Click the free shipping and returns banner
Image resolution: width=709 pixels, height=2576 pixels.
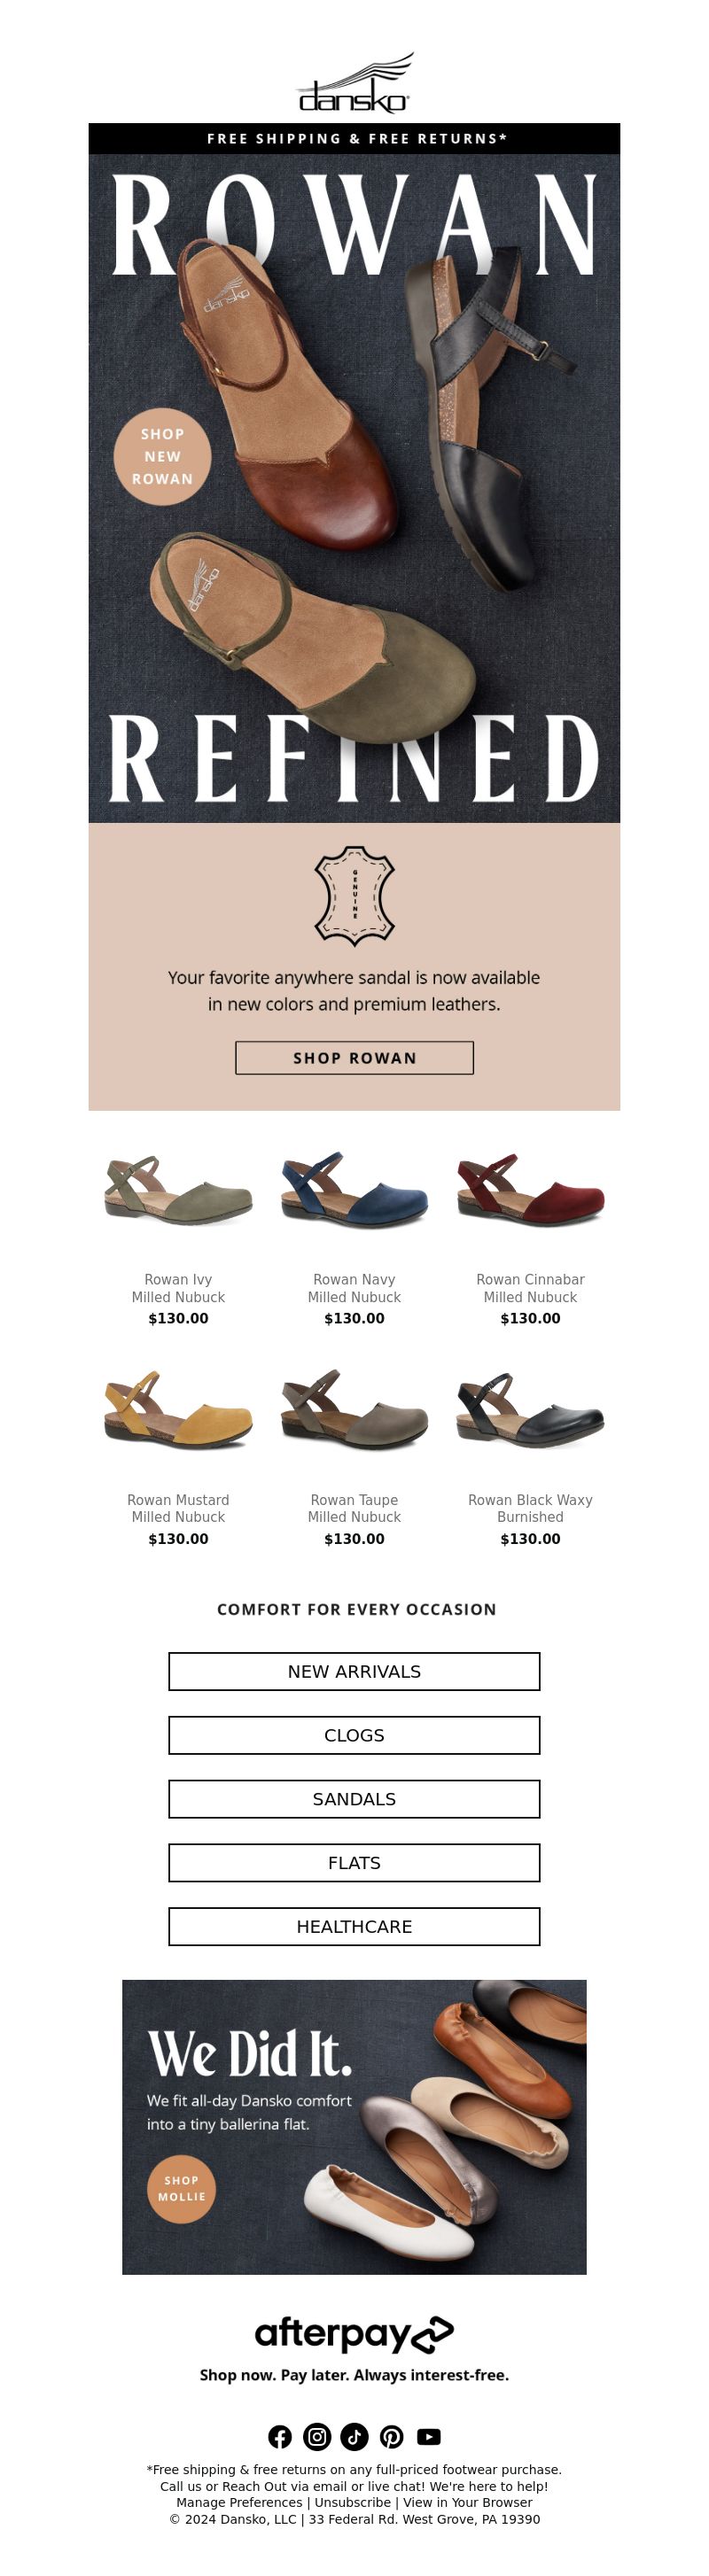click(x=354, y=139)
